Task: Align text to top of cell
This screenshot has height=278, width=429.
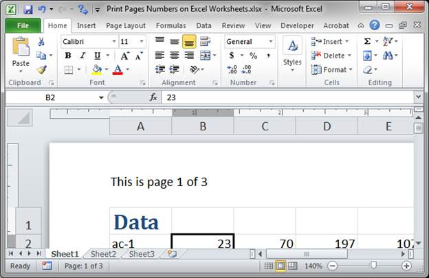Action: click(159, 41)
